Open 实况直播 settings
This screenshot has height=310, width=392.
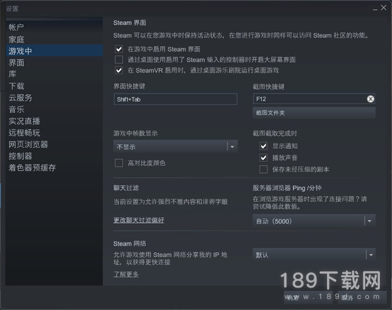click(x=54, y=121)
